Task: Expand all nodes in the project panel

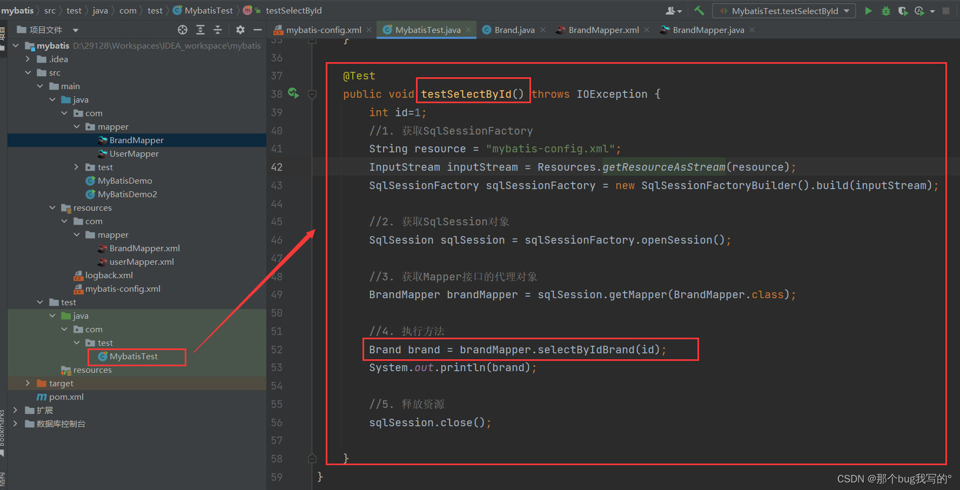Action: pyautogui.click(x=200, y=30)
